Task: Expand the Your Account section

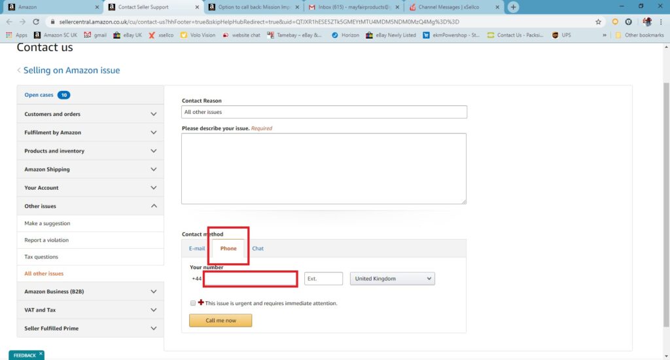Action: (x=90, y=188)
